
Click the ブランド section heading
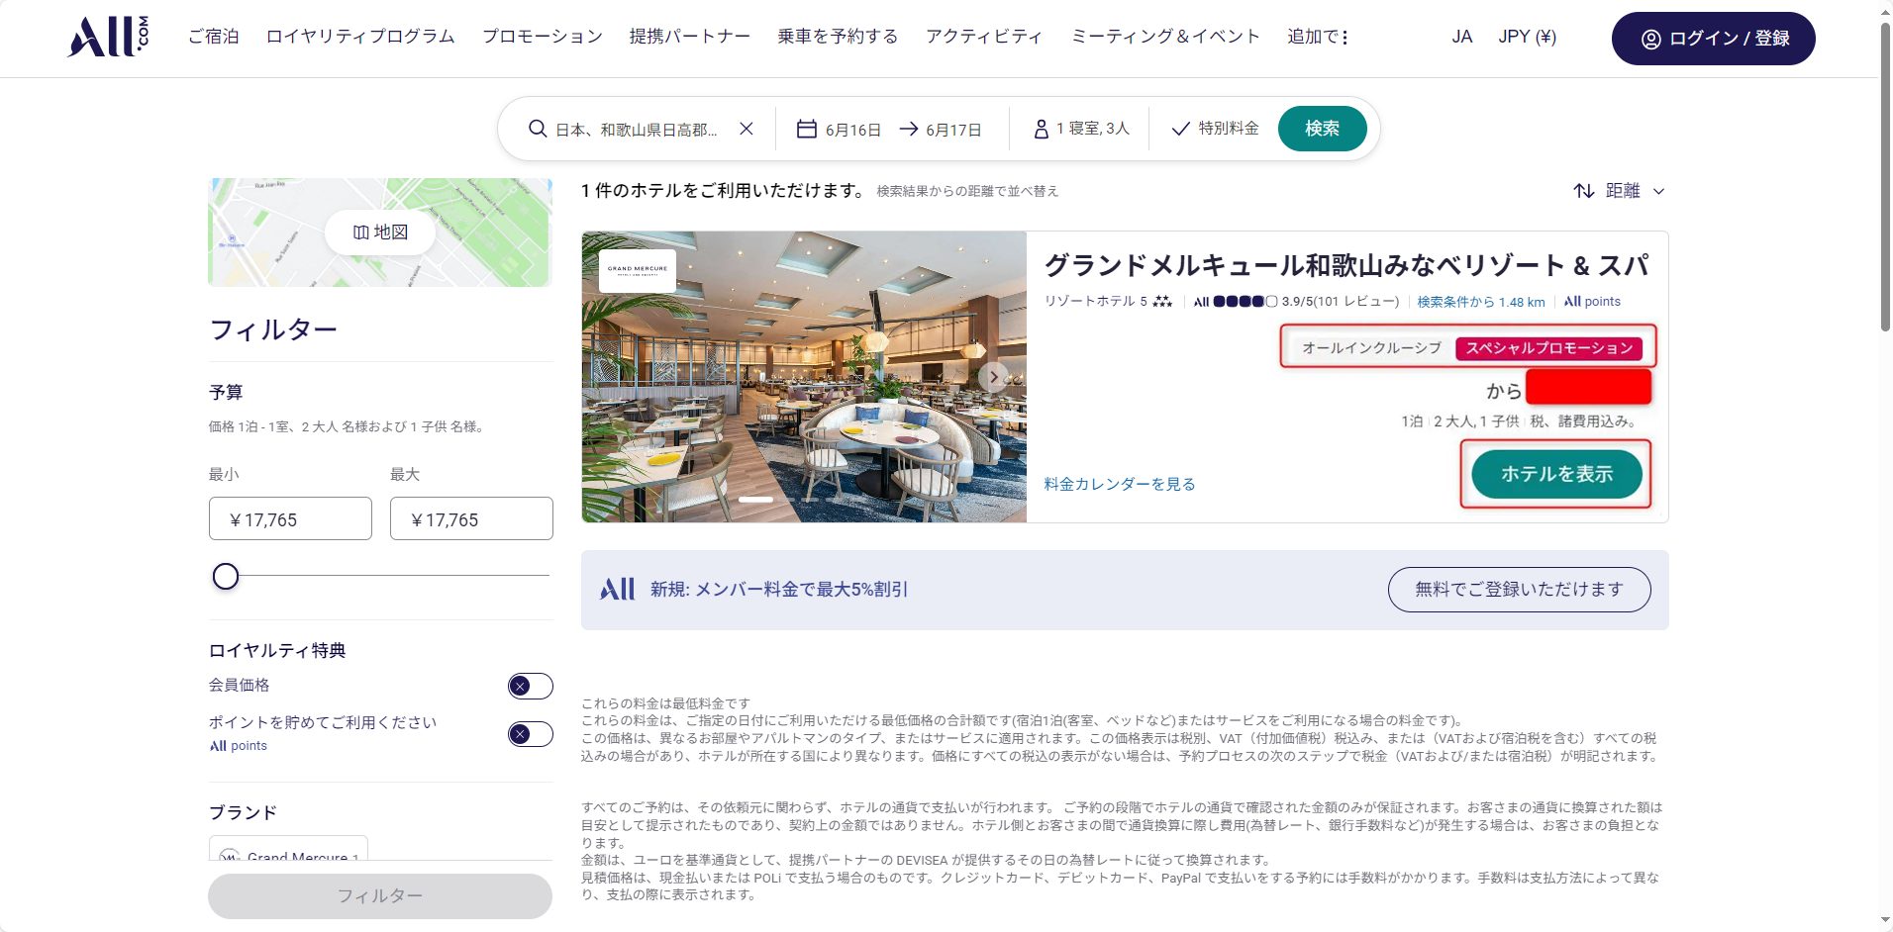[x=243, y=812]
